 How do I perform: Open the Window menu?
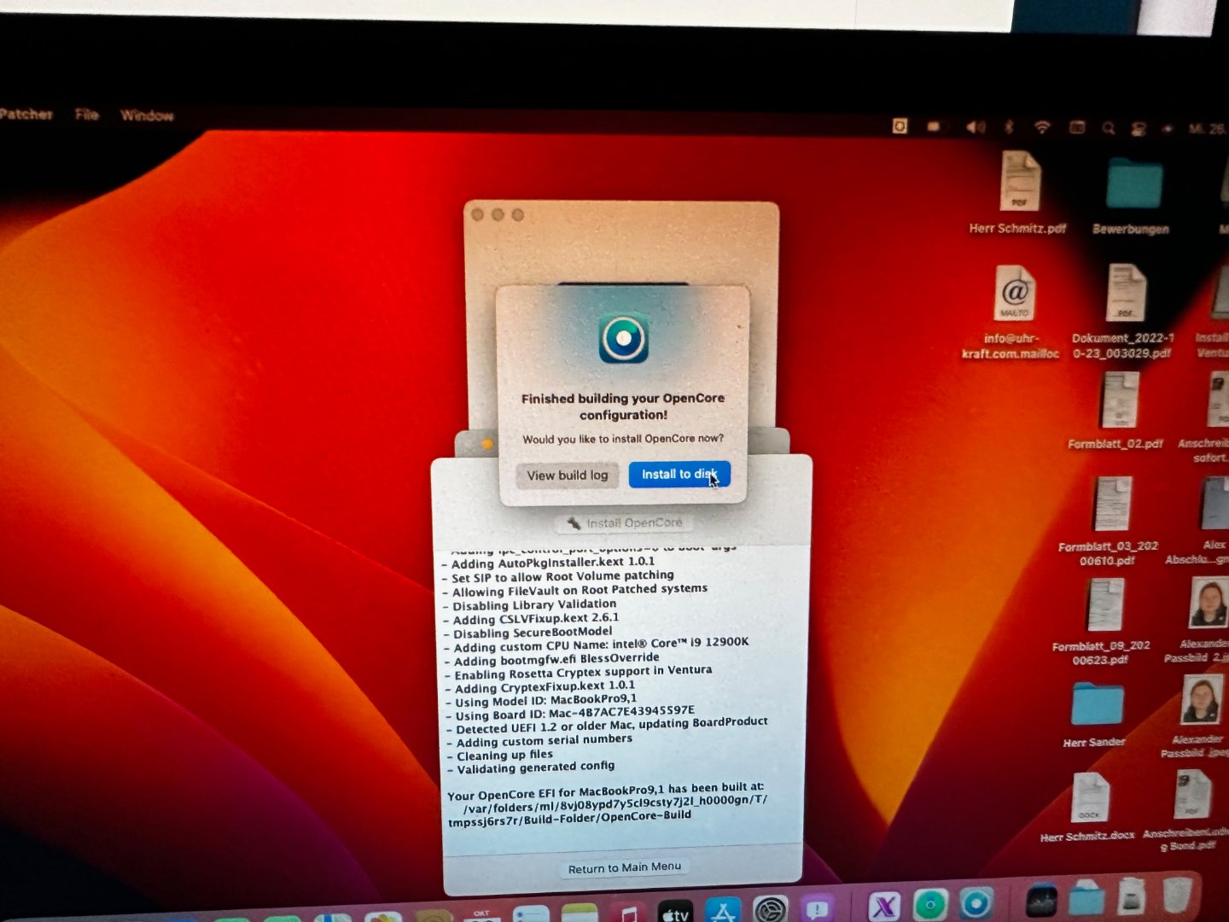[x=147, y=115]
